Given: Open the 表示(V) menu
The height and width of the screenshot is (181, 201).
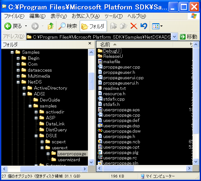Looking at the screenshot, I should coord(59,16).
